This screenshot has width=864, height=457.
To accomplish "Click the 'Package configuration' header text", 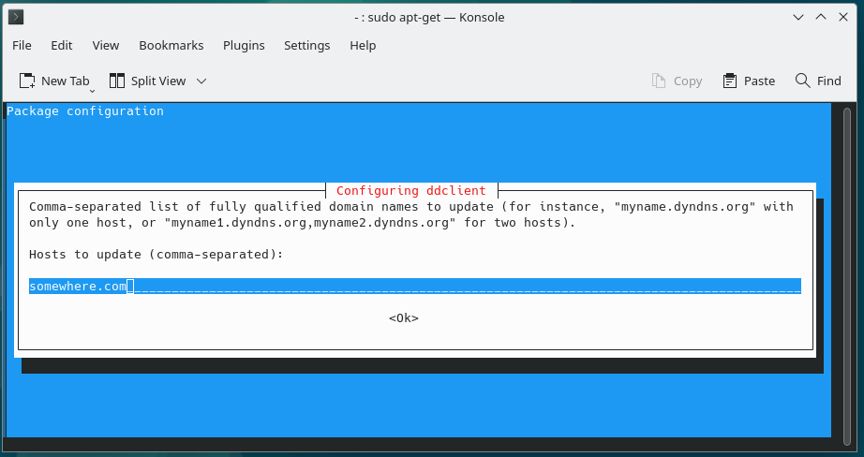I will tap(85, 111).
